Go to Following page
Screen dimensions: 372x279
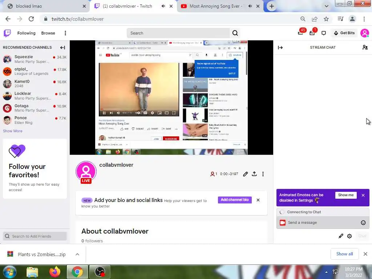tap(26, 33)
